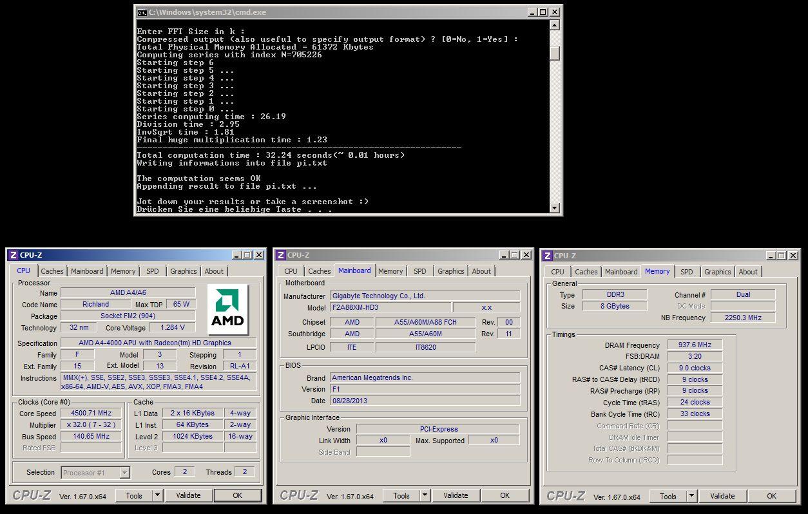
Task: Expand Tools dropdown arrow in Memory window
Action: click(x=691, y=496)
